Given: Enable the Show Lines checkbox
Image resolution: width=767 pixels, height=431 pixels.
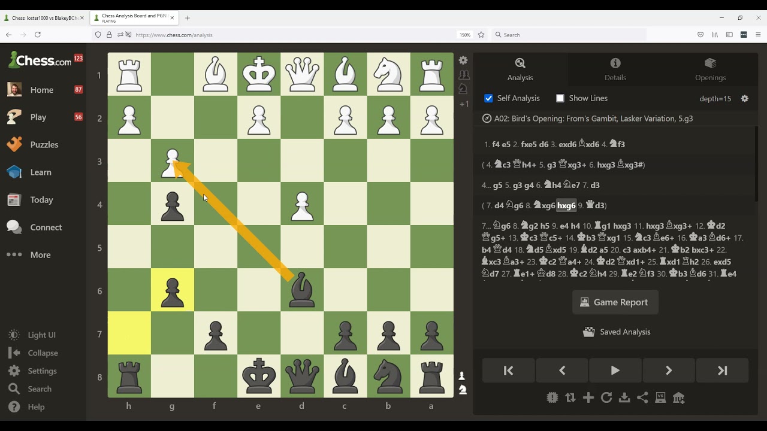Looking at the screenshot, I should tap(560, 98).
